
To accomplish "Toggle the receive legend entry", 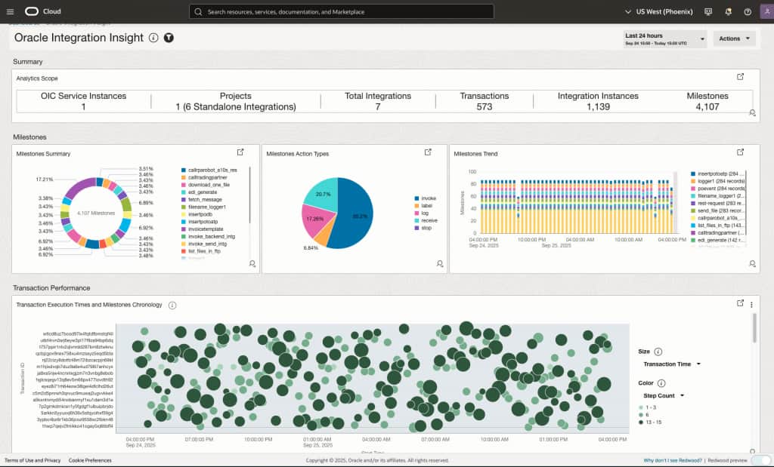I will click(426, 220).
